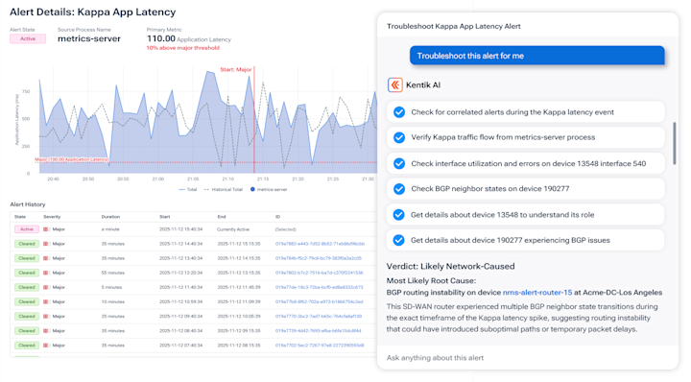Click Major severity icon for 10:59:34 alert

(x=45, y=301)
